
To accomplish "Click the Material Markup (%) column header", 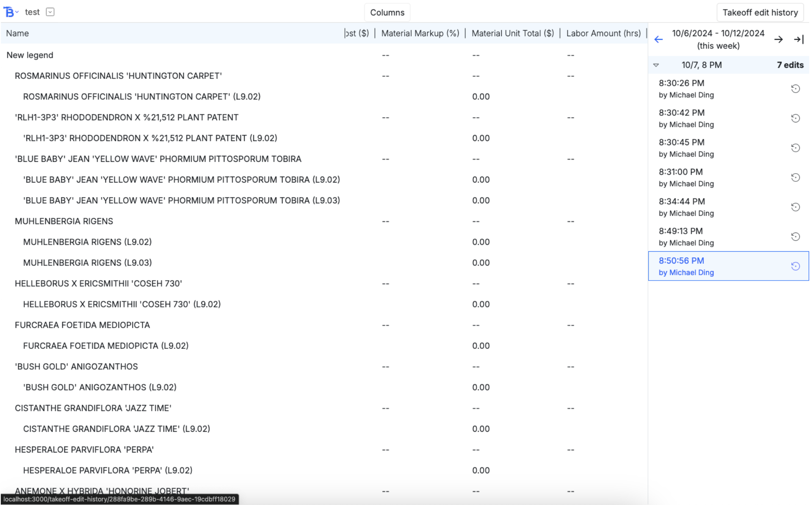I will (420, 33).
